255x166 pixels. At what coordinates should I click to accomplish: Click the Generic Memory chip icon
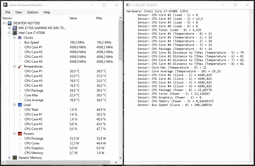pos(15,158)
